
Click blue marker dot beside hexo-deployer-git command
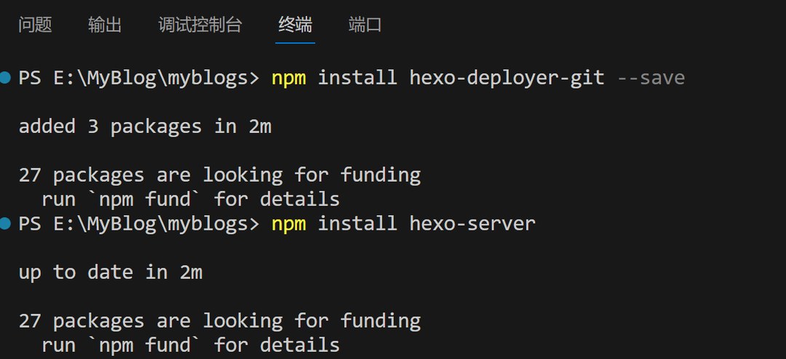(7, 77)
